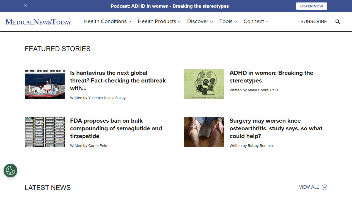Click the podcast banner title text
Viewport: 352px width, 198px height.
[170, 6]
